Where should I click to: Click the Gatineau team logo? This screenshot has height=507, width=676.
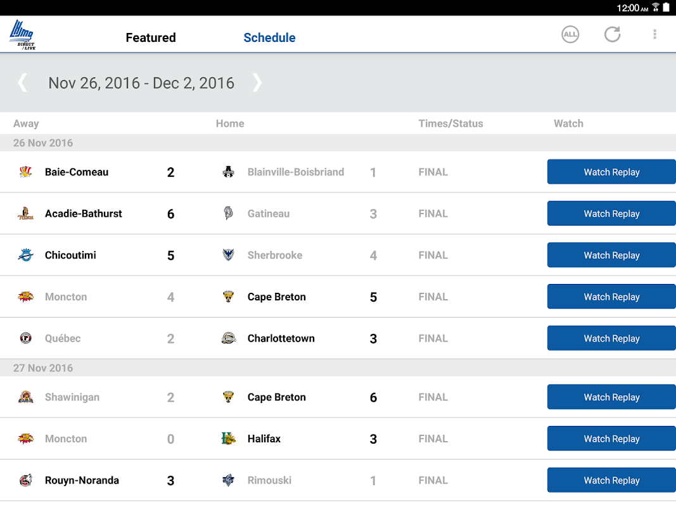click(228, 214)
